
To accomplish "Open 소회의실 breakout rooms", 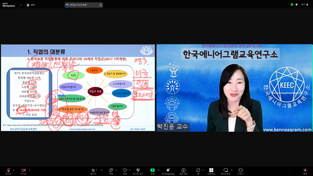I will click(x=211, y=171).
